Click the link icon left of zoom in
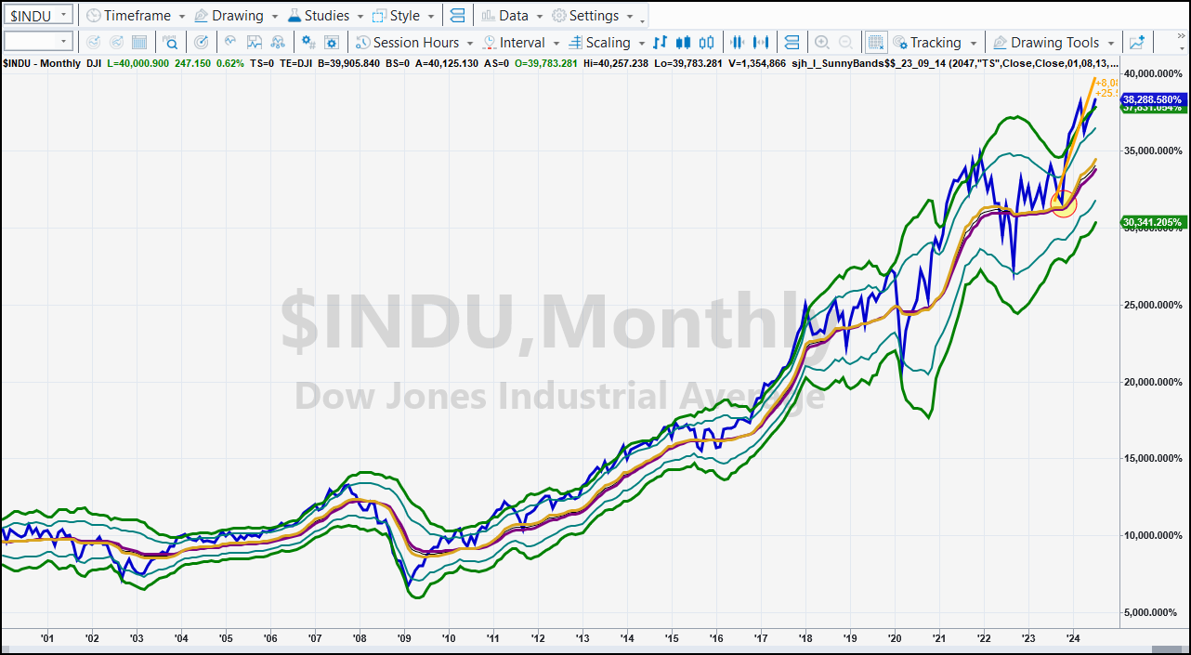This screenshot has width=1191, height=655. [792, 43]
